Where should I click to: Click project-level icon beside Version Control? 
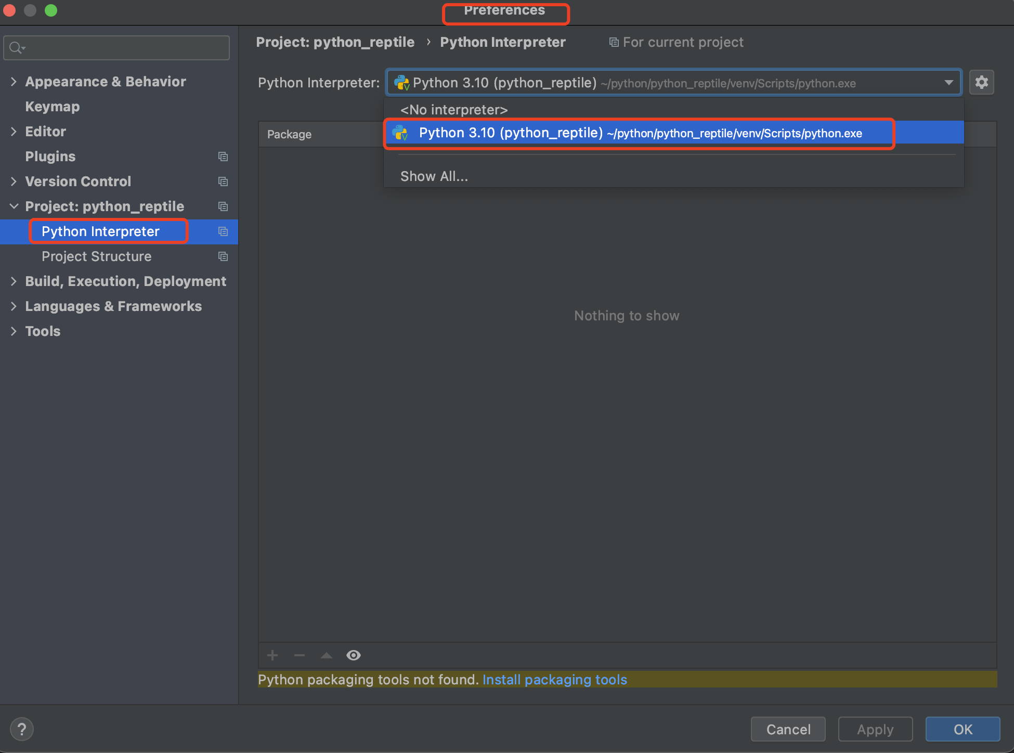pyautogui.click(x=223, y=181)
